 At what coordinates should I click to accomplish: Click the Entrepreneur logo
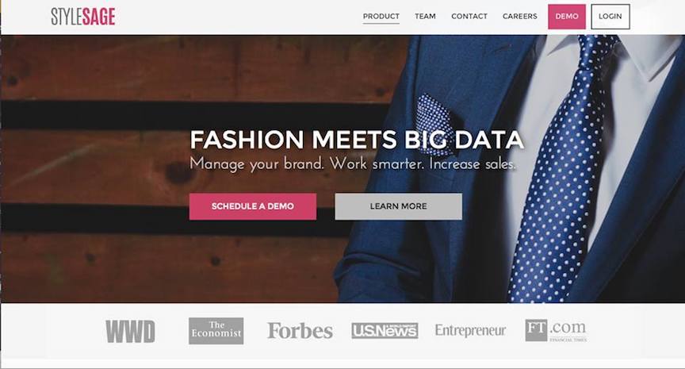tap(470, 331)
